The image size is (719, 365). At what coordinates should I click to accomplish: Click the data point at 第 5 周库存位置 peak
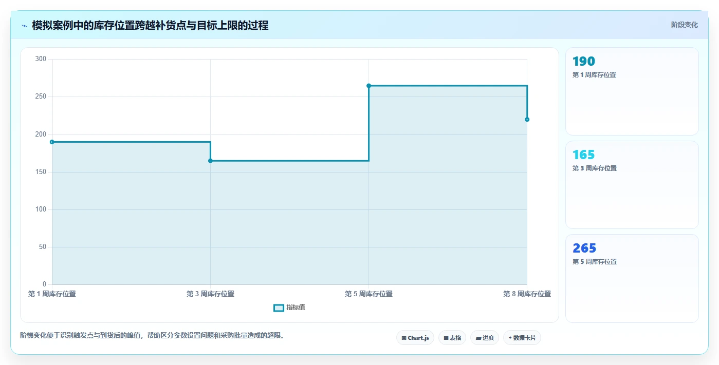pyautogui.click(x=368, y=86)
